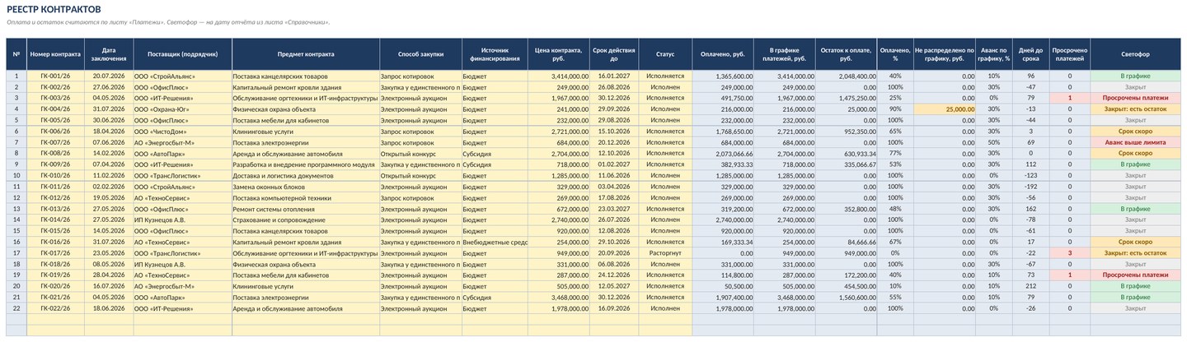Select the Статус column header
Viewport: 1187px width, 342px height.
pyautogui.click(x=665, y=54)
